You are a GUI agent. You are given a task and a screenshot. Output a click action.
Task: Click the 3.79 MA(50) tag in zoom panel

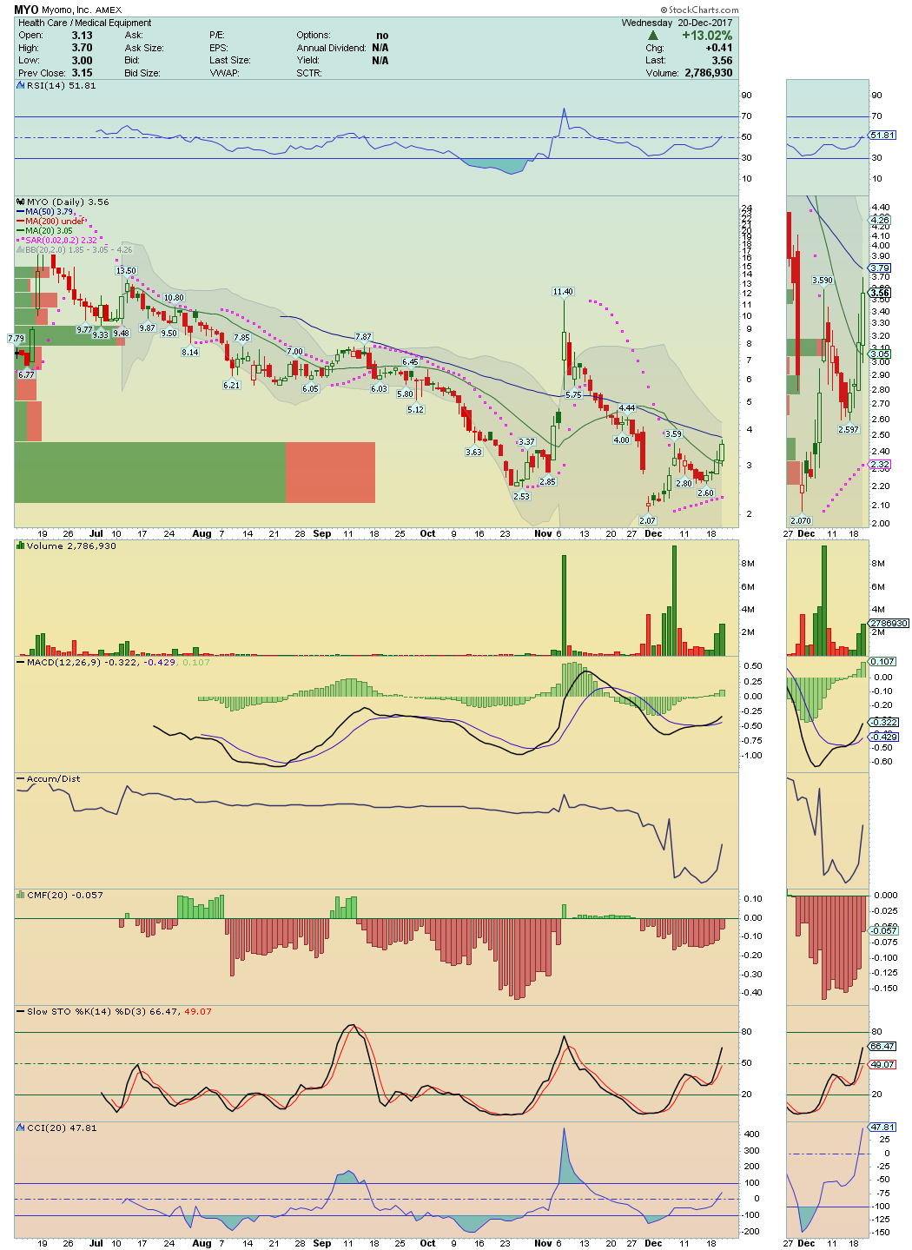[880, 268]
